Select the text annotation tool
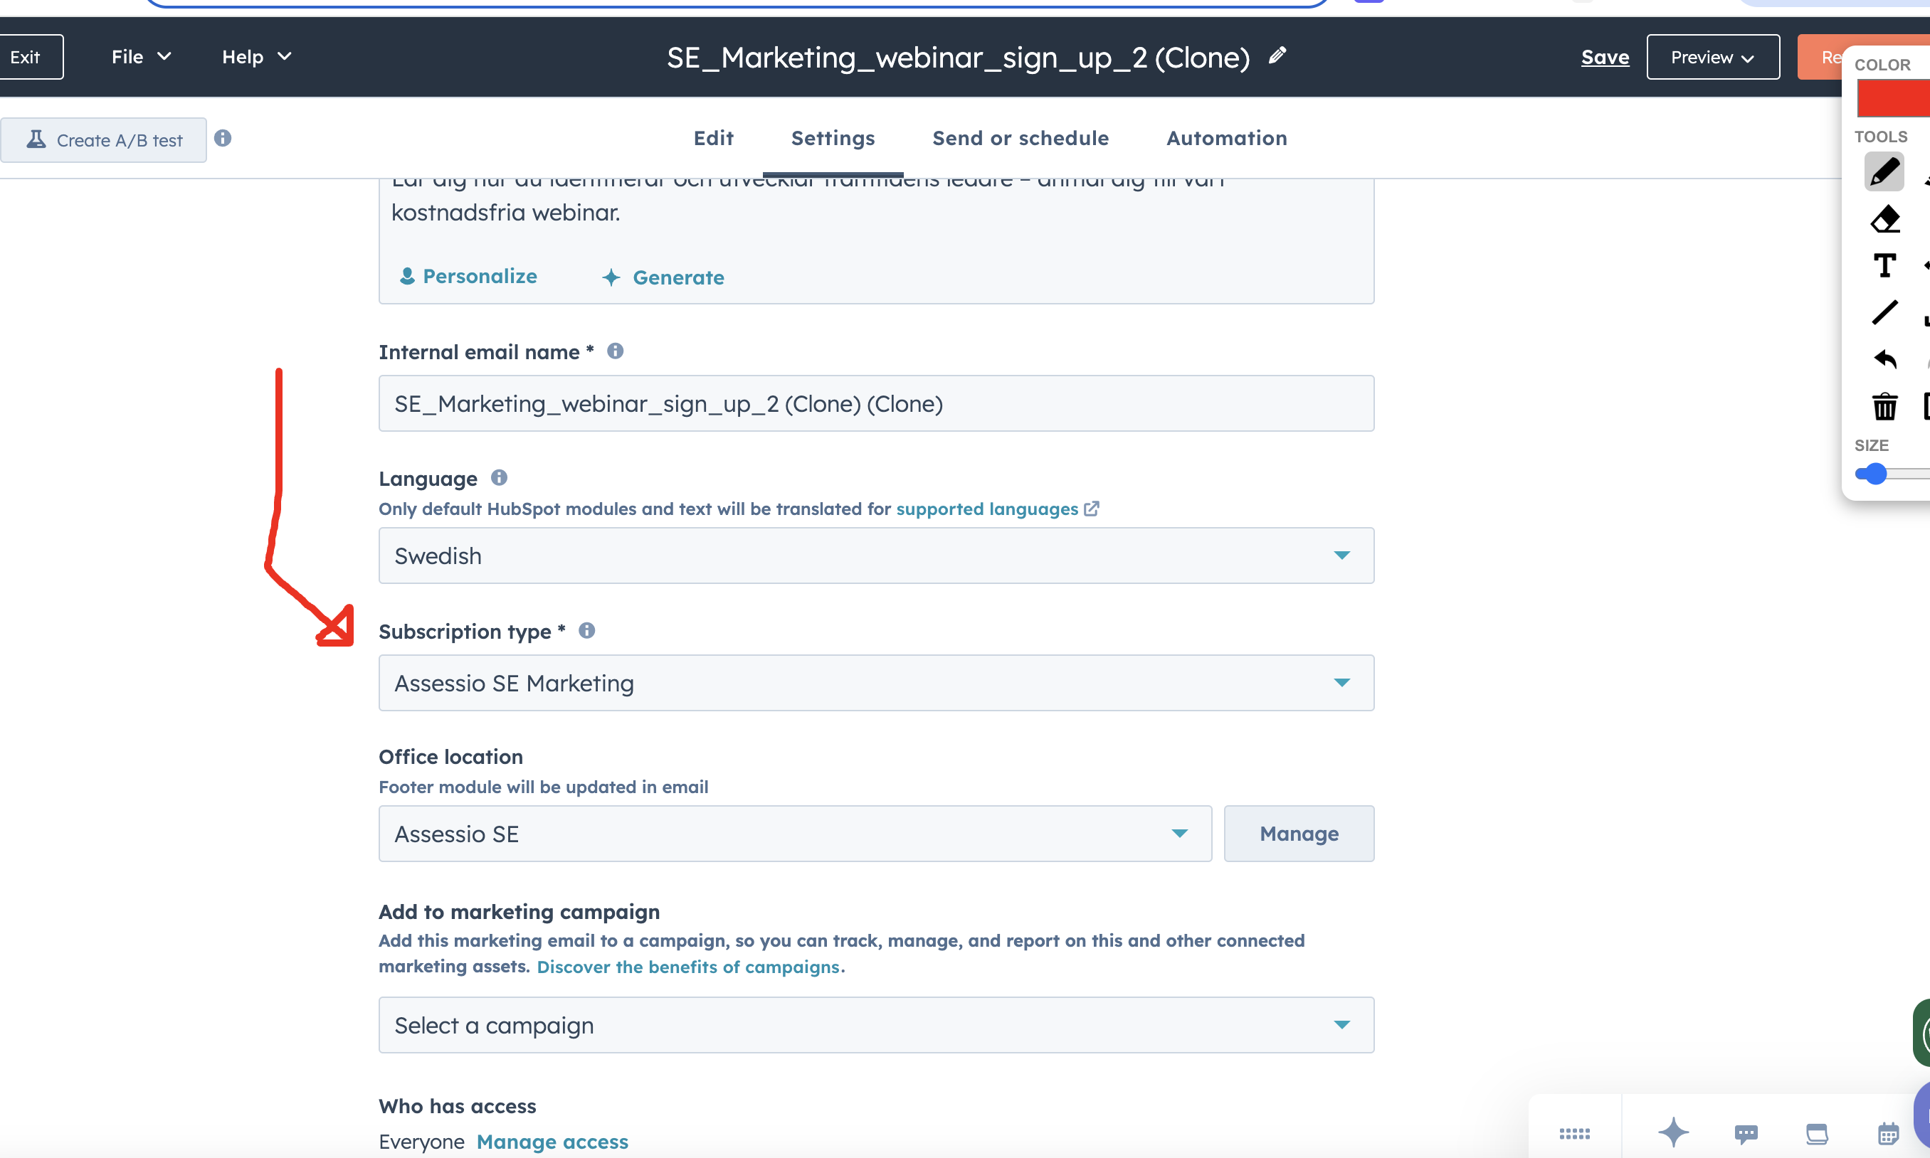 coord(1884,266)
